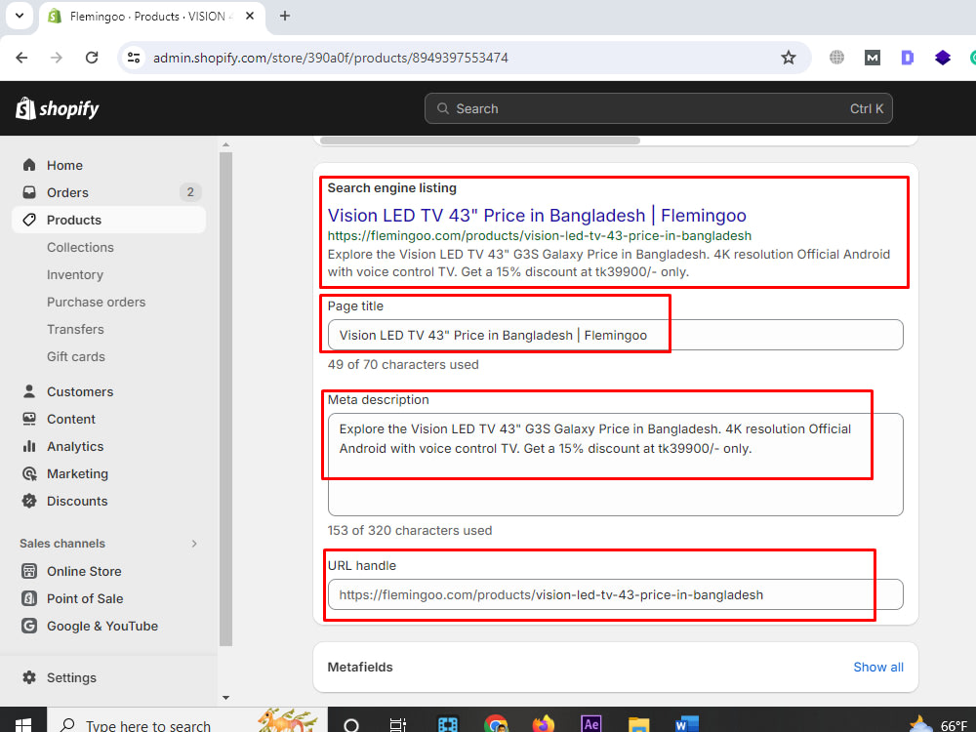The height and width of the screenshot is (732, 976).
Task: Click the Orders count badge 2
Action: pos(190,192)
